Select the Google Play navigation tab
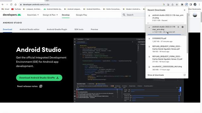The width and height of the screenshot is (202, 113). coord(81,15)
